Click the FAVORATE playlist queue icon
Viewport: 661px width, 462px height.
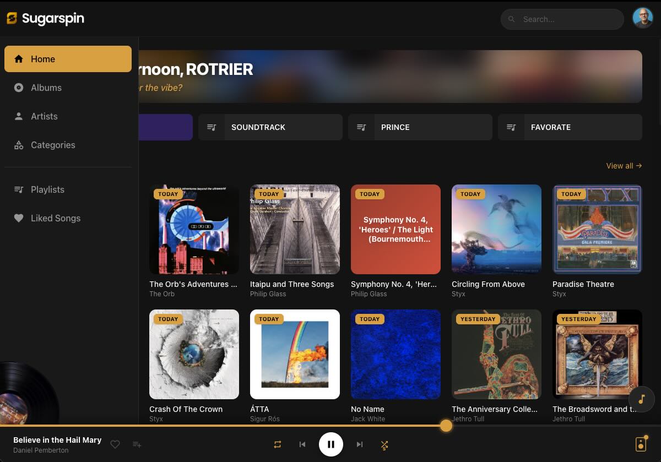511,127
